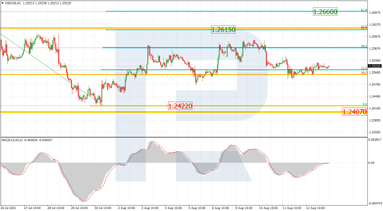This screenshot has height=211, width=383.
Task: Select the red MACD signal line
Action: coord(165,170)
